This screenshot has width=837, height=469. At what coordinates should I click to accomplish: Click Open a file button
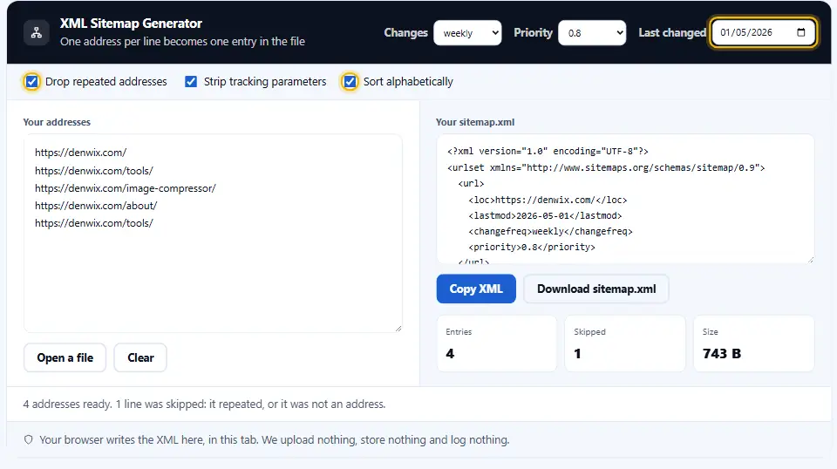(65, 357)
